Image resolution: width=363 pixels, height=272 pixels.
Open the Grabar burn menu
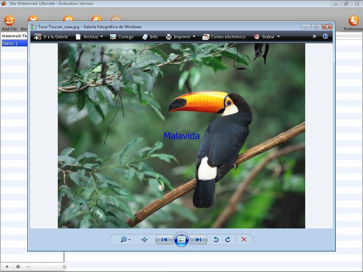pyautogui.click(x=267, y=37)
